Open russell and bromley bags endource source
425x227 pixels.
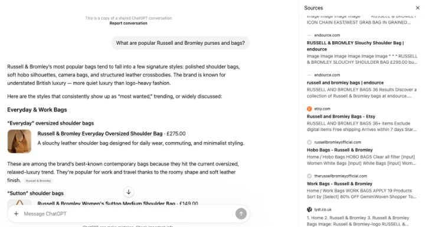click(x=345, y=83)
